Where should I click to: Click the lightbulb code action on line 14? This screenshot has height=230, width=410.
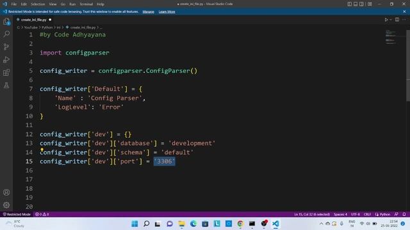coord(42,150)
